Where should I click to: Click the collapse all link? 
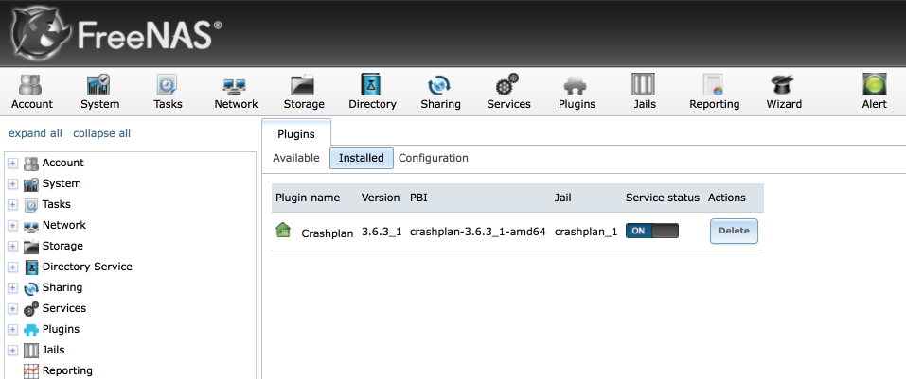101,133
